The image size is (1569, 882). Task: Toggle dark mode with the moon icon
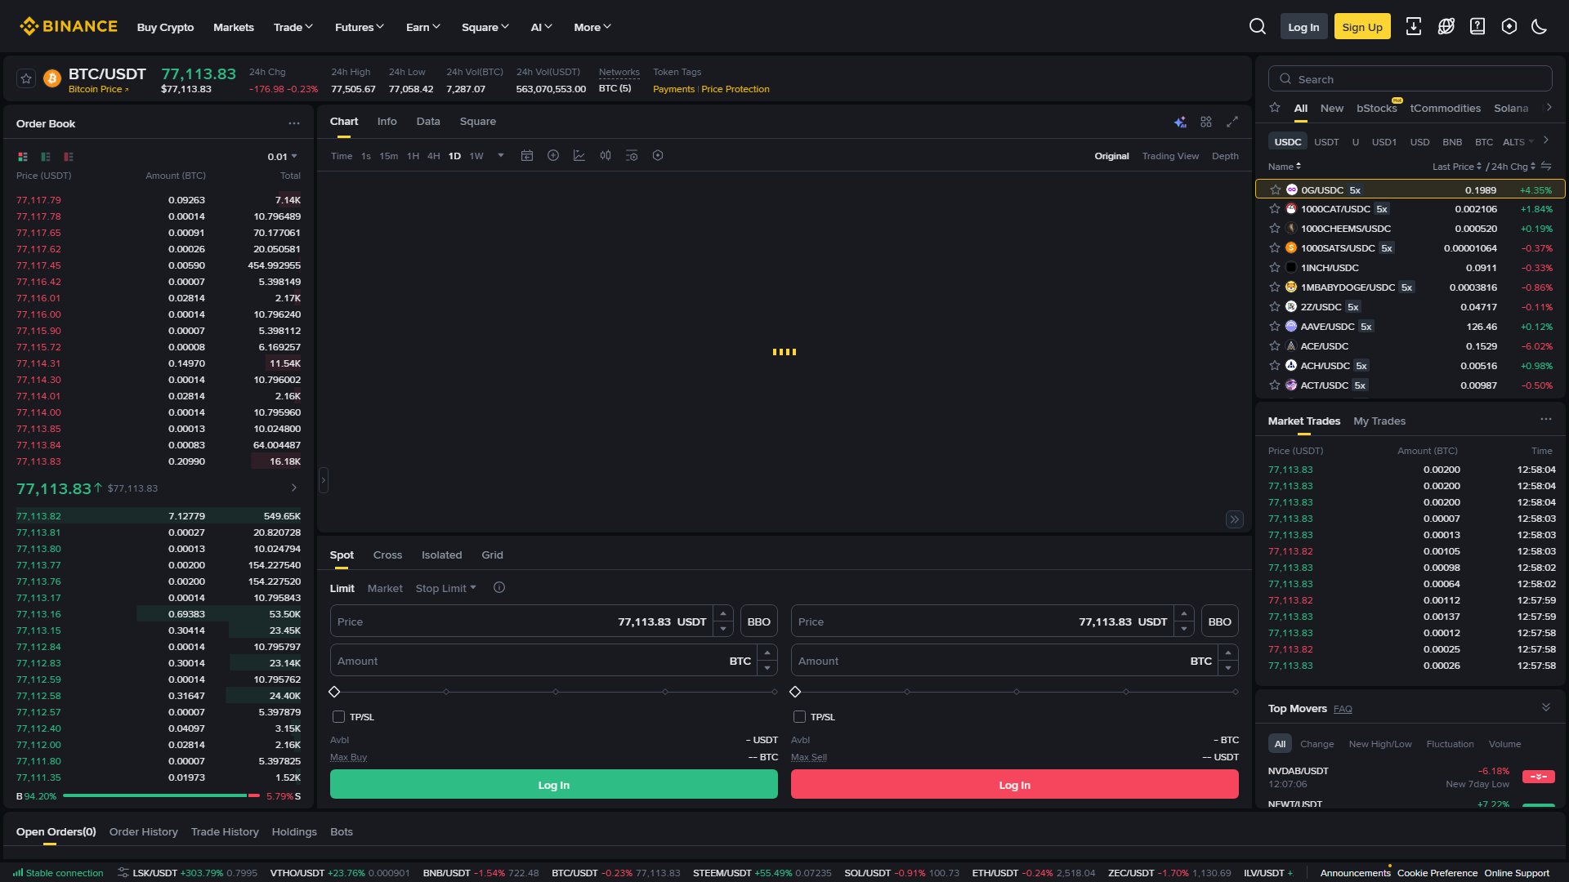pos(1540,27)
